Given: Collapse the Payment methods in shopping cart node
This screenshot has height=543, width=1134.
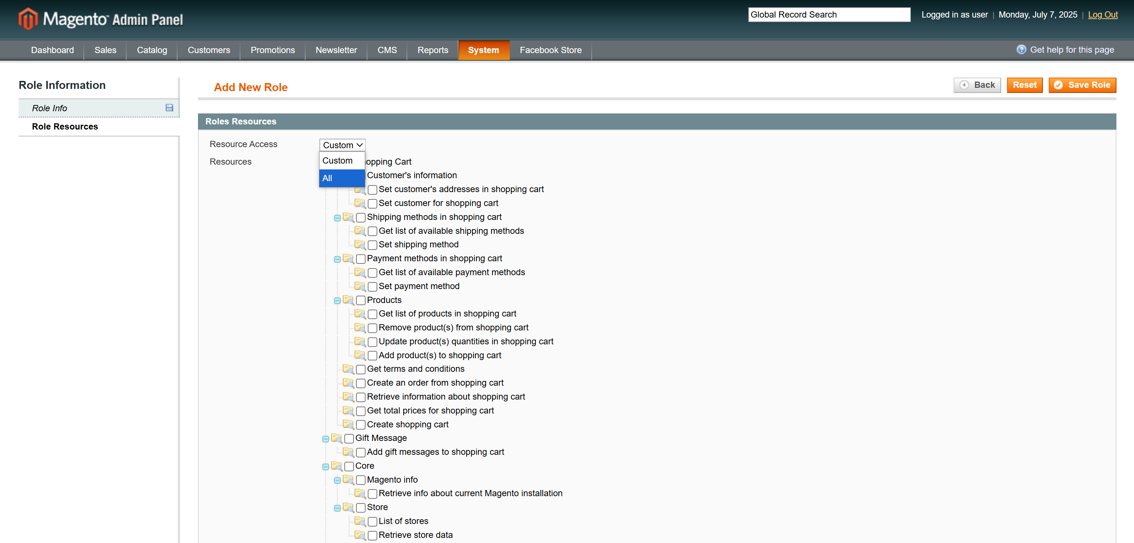Looking at the screenshot, I should pyautogui.click(x=337, y=260).
